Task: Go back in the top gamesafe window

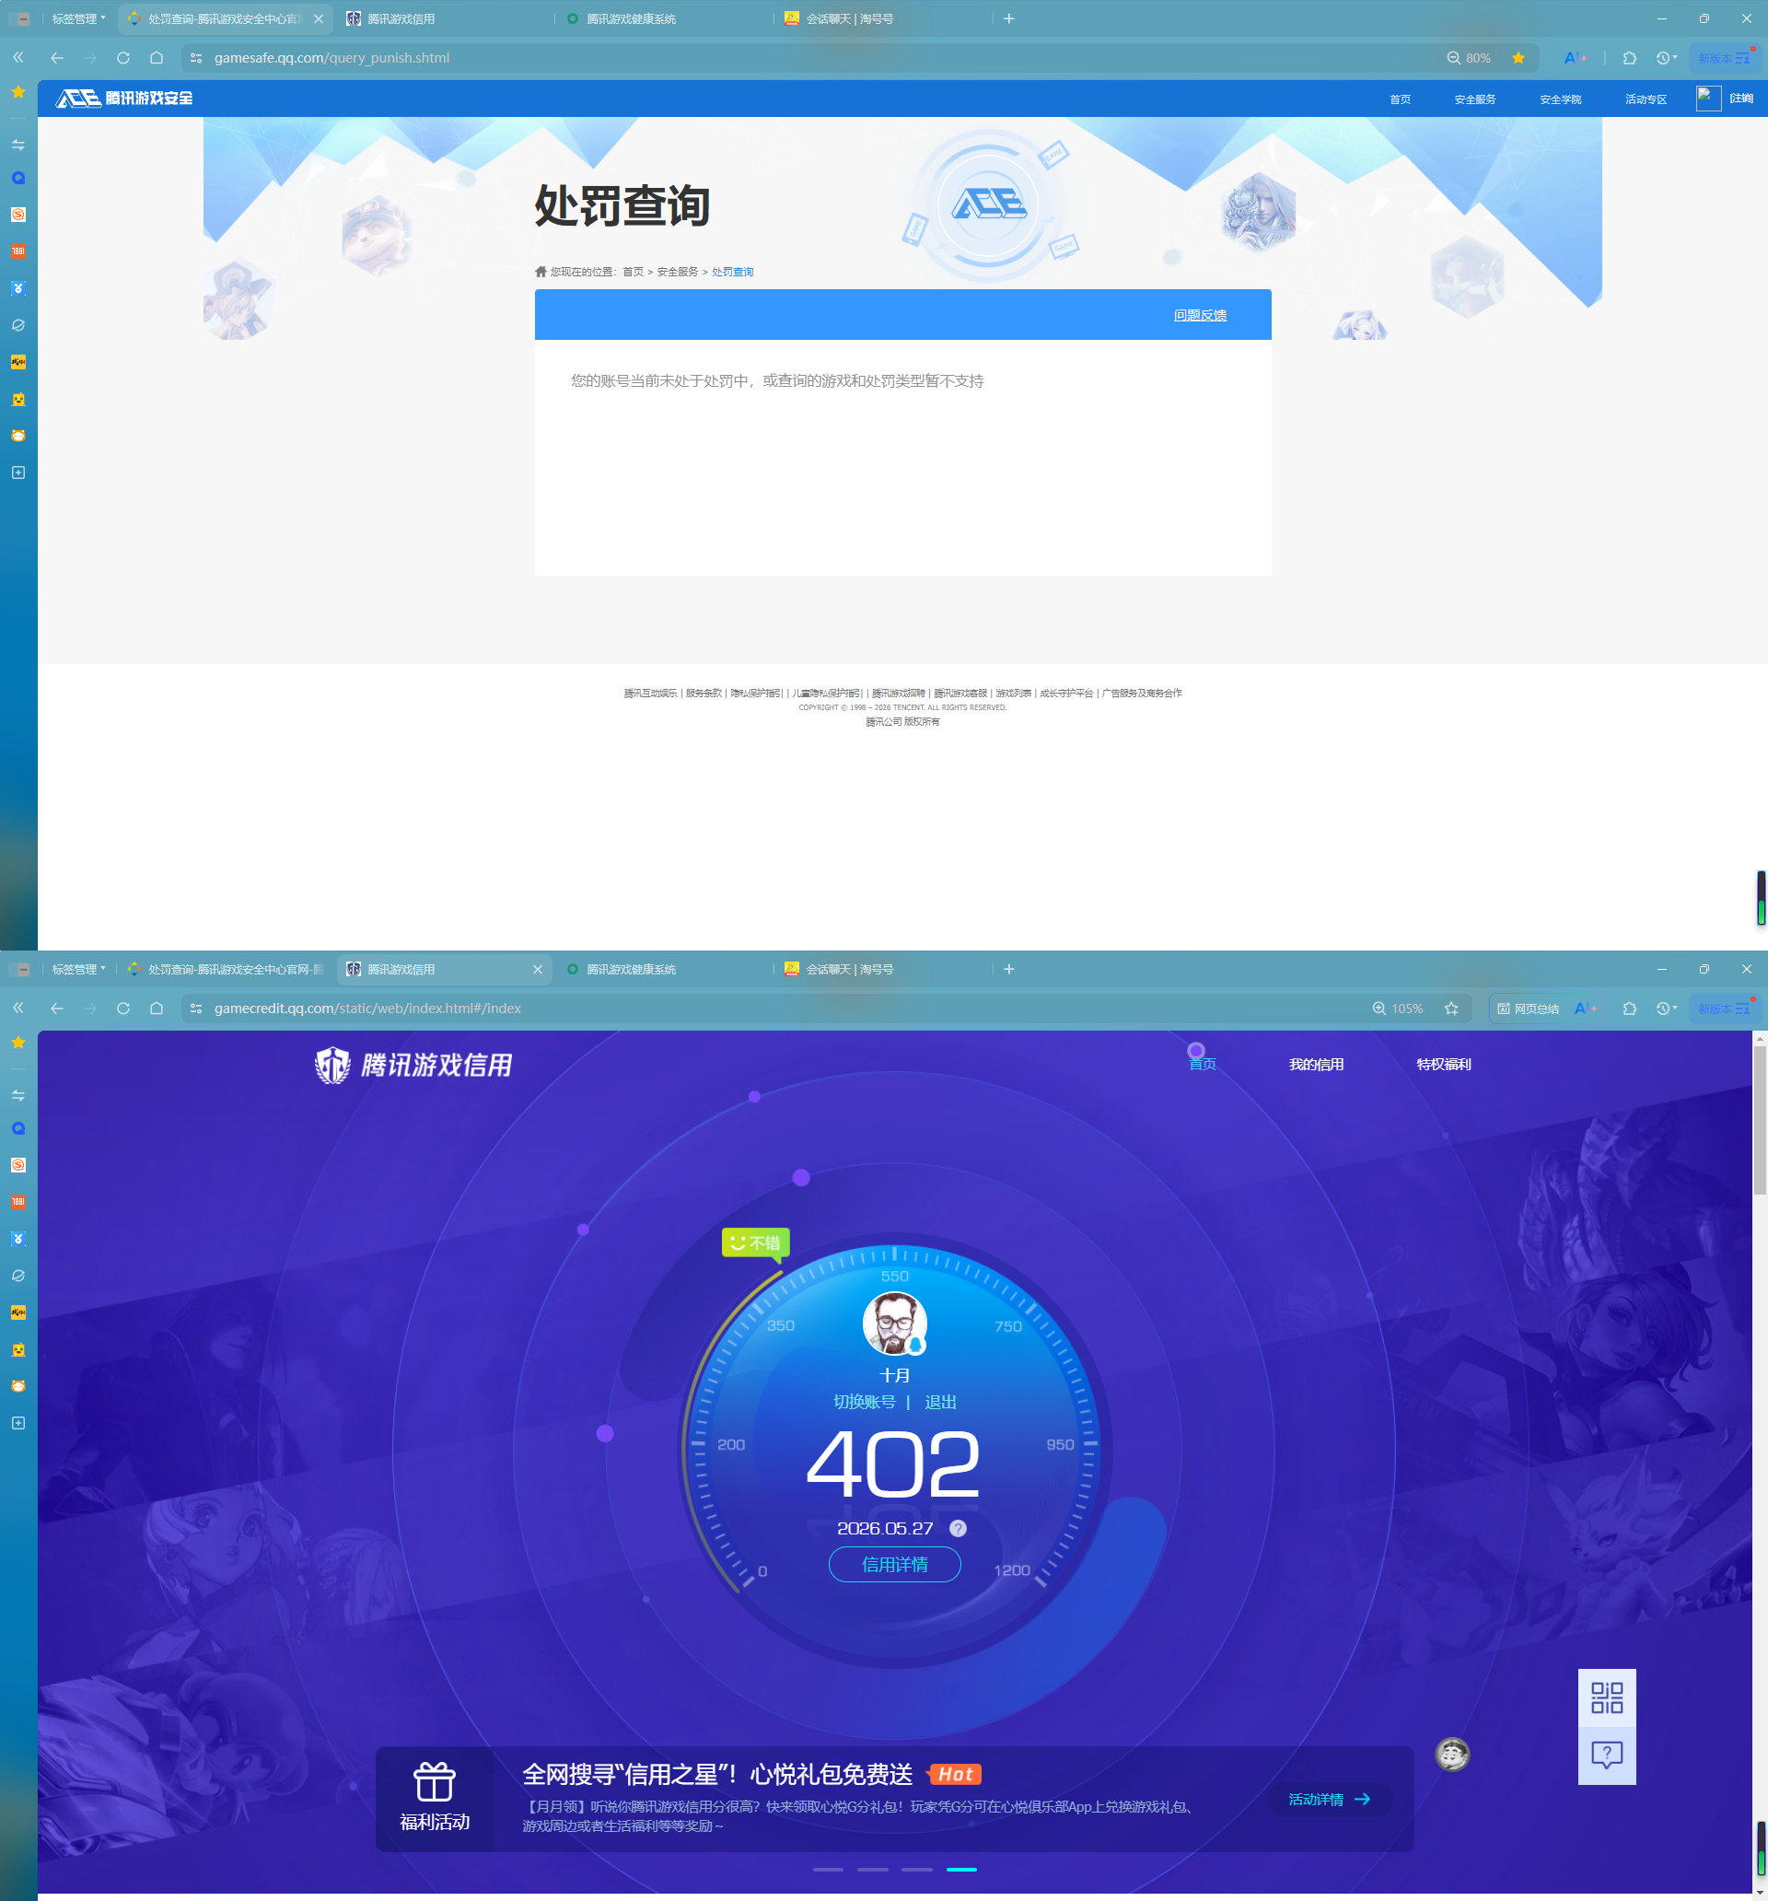Action: click(57, 58)
